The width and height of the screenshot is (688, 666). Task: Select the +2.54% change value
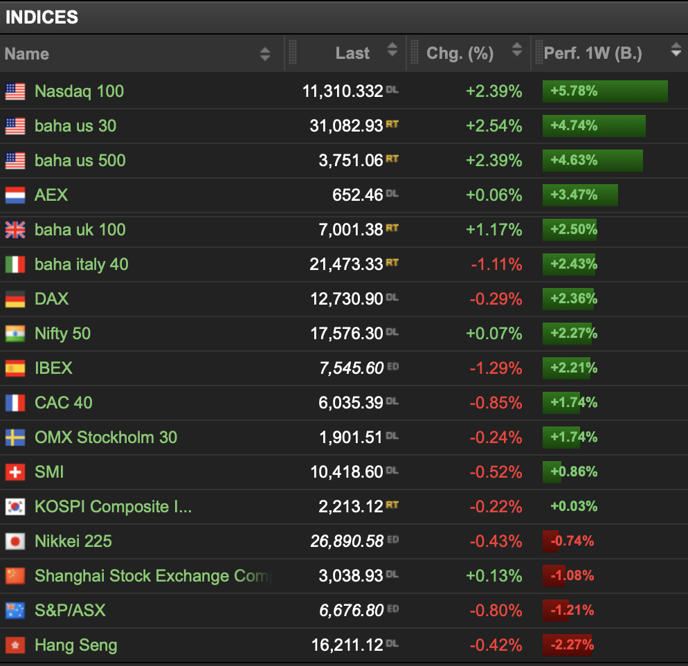click(x=494, y=126)
